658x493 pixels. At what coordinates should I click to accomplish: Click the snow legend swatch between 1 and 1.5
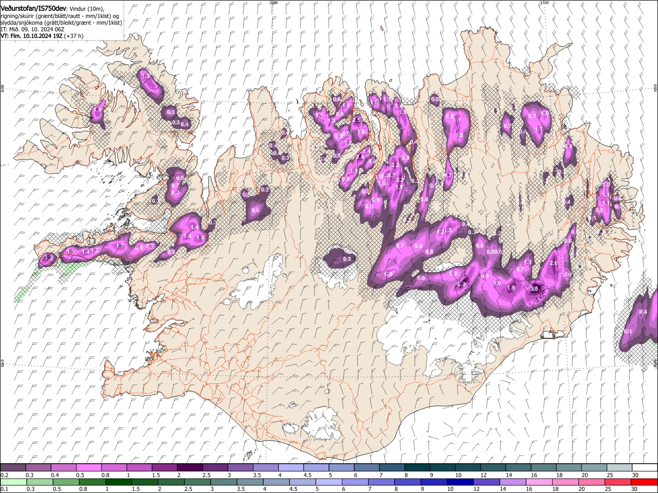point(139,467)
